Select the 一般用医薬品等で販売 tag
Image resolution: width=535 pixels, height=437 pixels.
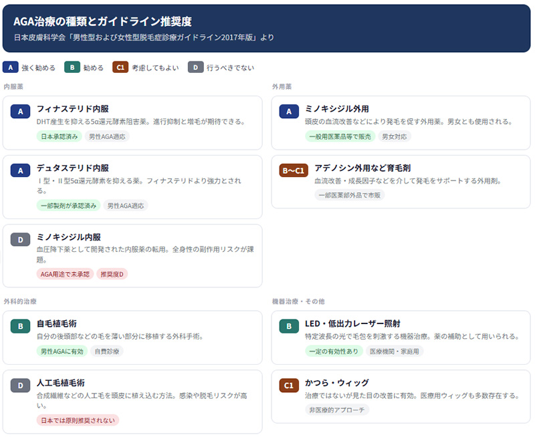(340, 136)
